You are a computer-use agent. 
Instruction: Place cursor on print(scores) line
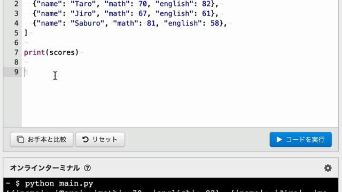[x=51, y=52]
